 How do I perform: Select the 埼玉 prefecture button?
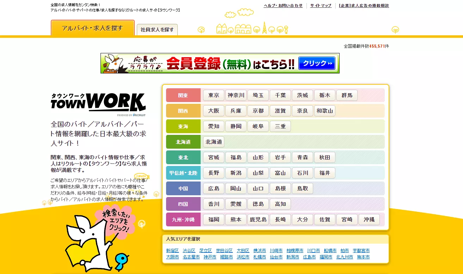coord(258,95)
